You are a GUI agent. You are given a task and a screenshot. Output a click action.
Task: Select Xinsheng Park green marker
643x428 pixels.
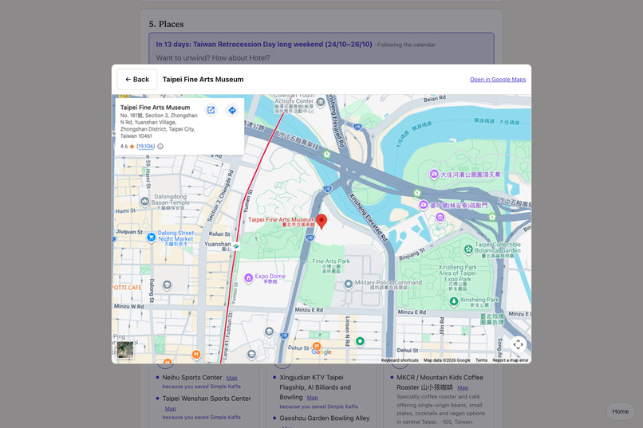pyautogui.click(x=454, y=301)
